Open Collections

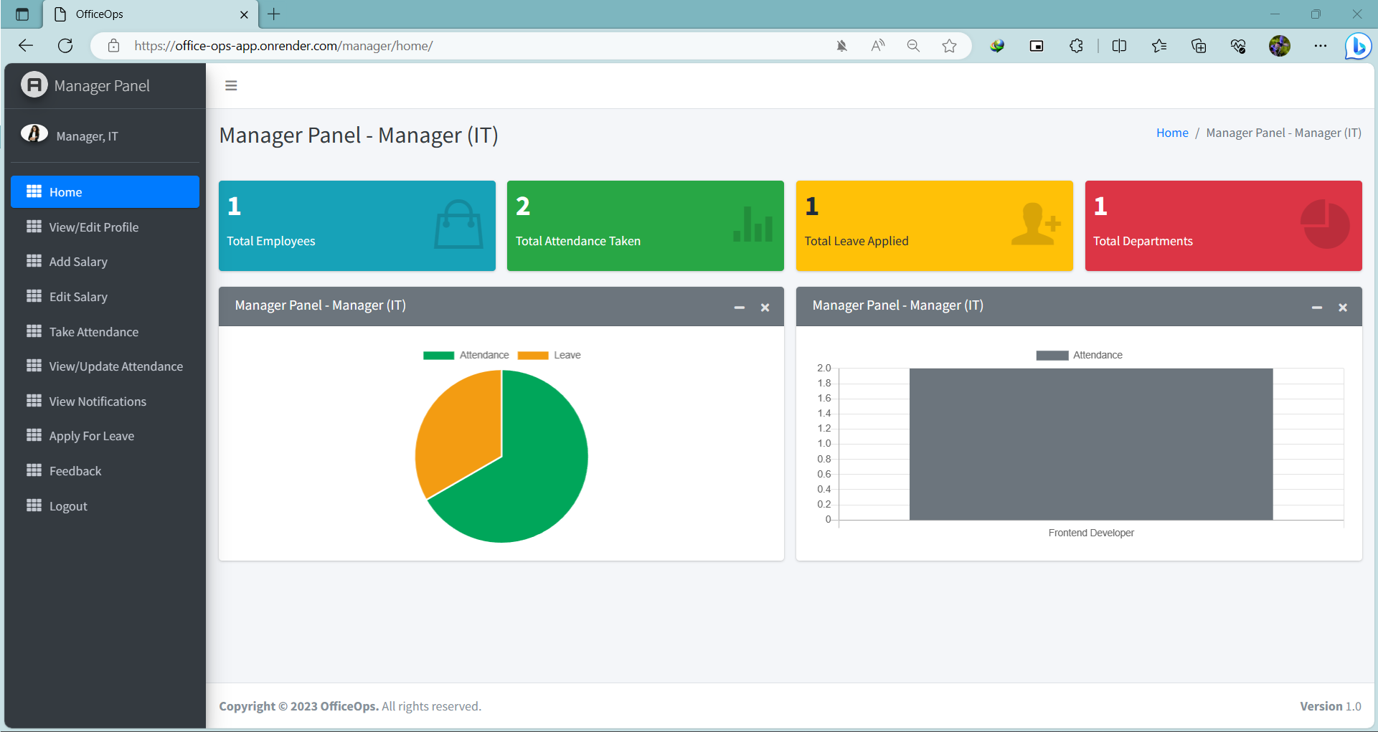pos(1199,46)
